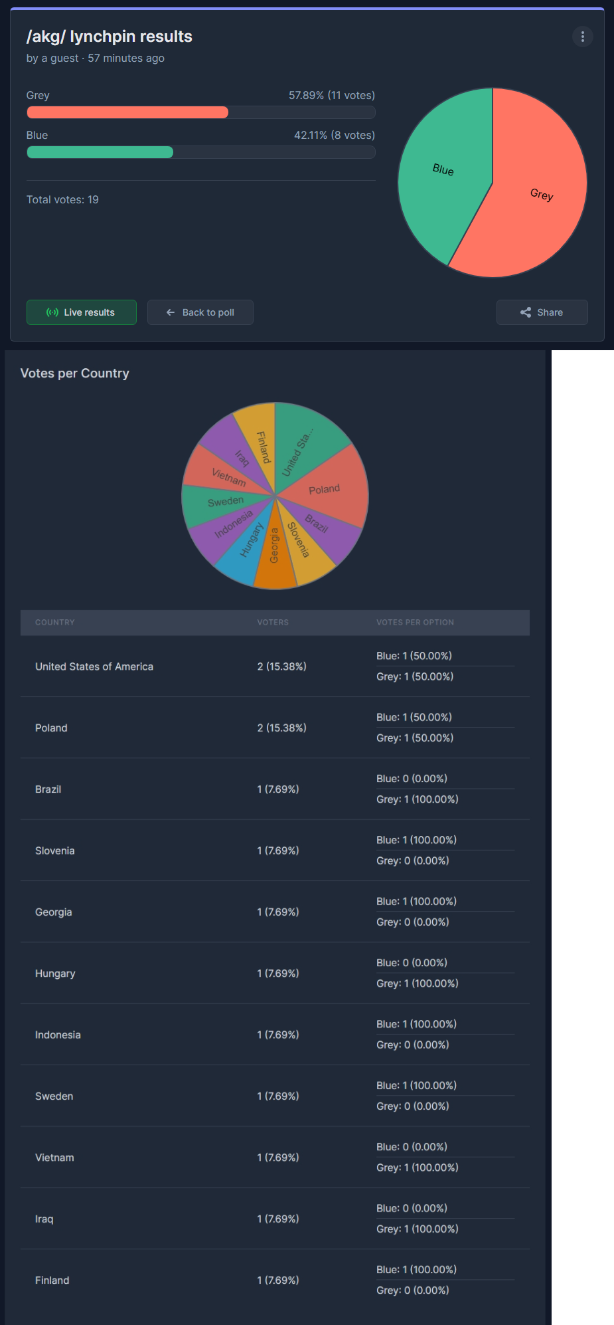Open the three-dot poll options menu
Screen dimensions: 614x1325
582,37
